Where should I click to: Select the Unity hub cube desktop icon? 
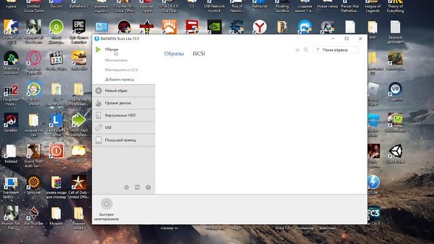coord(395,154)
